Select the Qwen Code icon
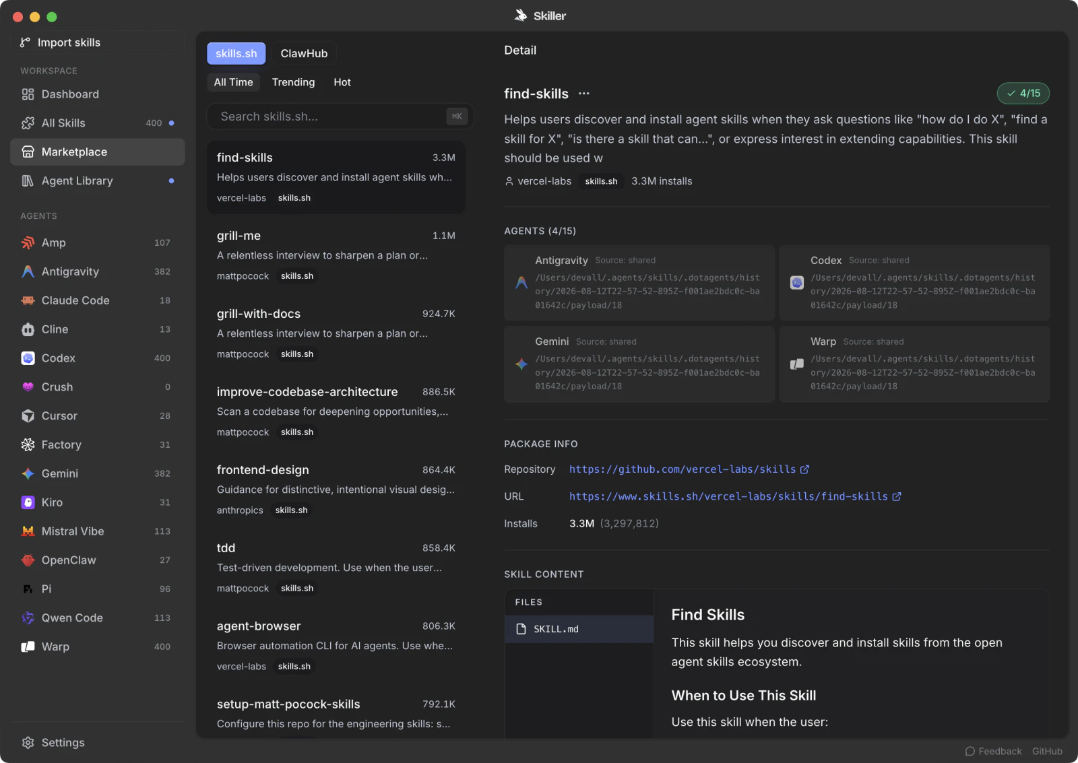1078x763 pixels. 28,618
